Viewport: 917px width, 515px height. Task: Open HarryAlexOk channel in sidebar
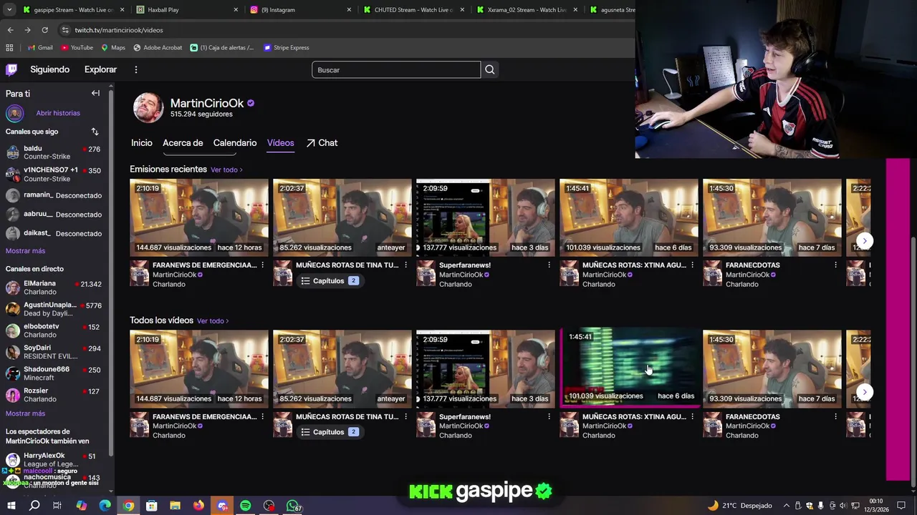[54, 459]
